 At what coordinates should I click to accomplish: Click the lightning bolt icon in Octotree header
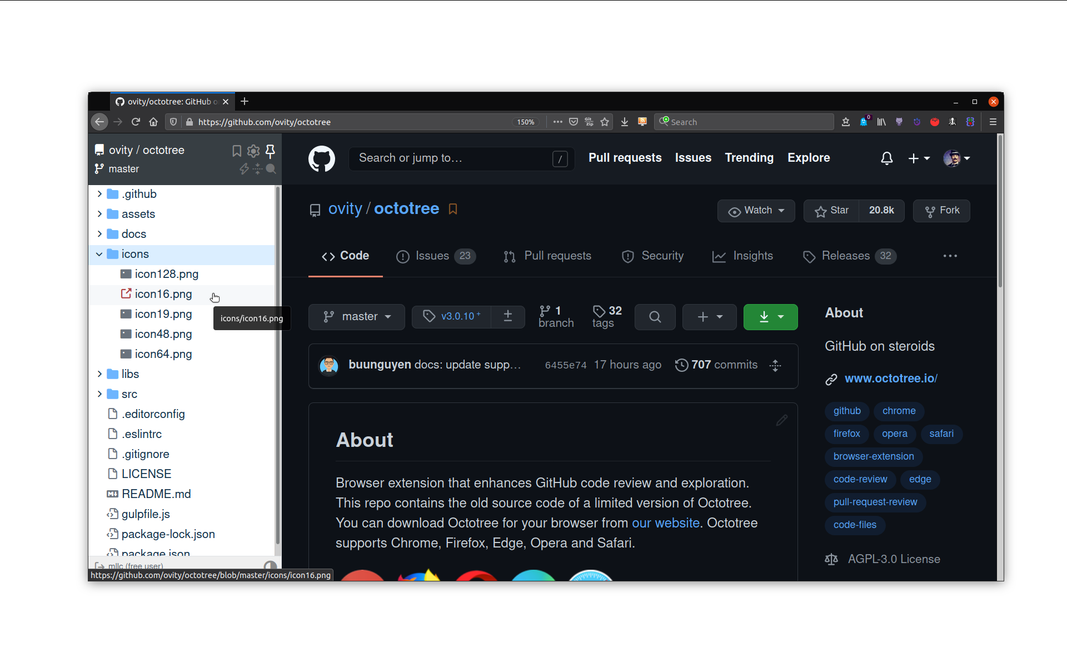244,169
